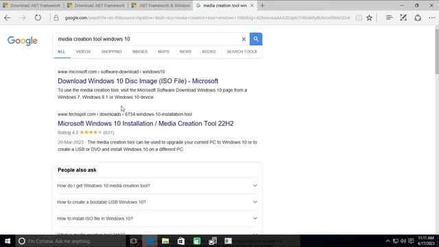Screen dimensions: 439x247
Task: Expand How to create a bootable USB Windows 10
Action: click(157, 202)
